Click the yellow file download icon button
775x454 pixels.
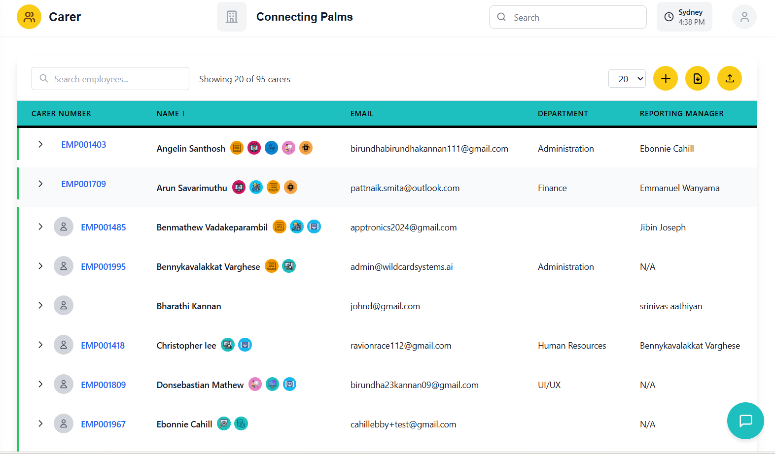point(697,79)
